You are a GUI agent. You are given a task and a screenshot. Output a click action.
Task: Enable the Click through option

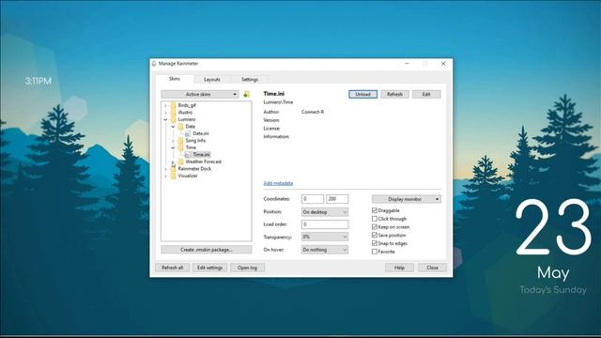click(x=375, y=219)
